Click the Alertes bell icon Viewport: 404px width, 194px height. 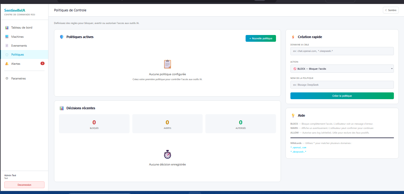(x=7, y=64)
